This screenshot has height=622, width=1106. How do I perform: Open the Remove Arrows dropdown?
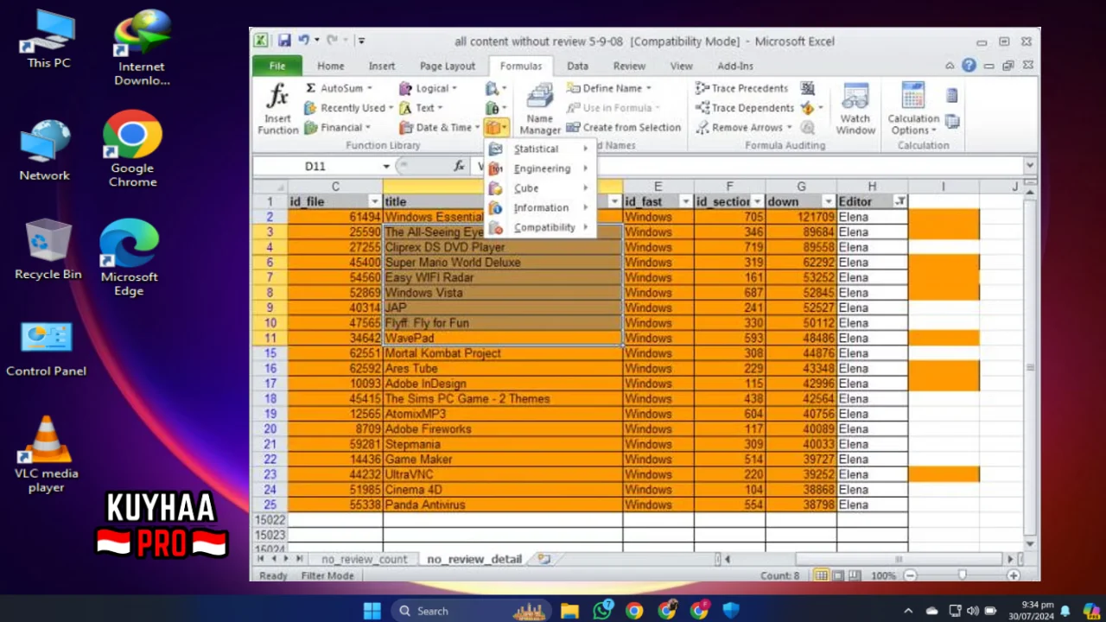(x=744, y=128)
